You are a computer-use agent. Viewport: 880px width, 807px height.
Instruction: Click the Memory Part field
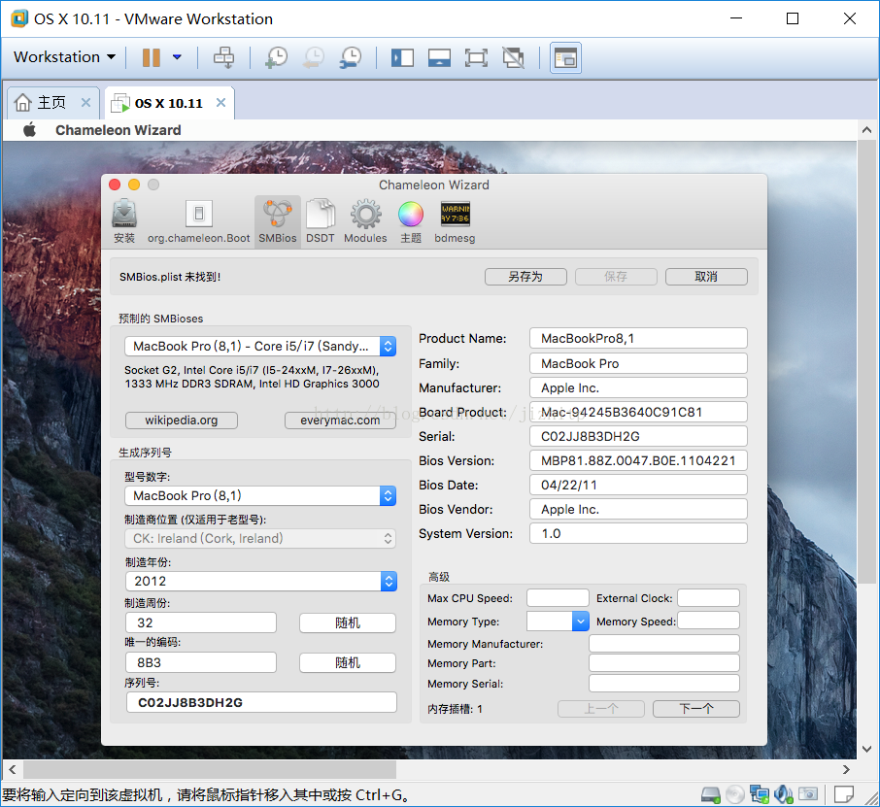(664, 662)
